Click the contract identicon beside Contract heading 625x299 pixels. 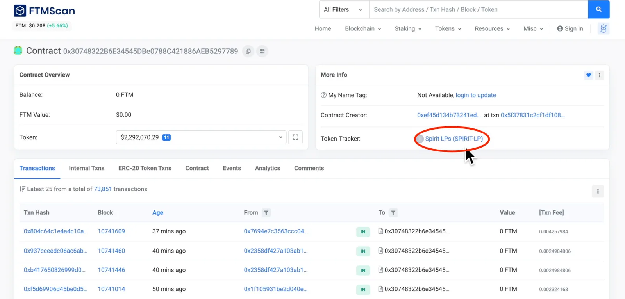click(x=18, y=50)
